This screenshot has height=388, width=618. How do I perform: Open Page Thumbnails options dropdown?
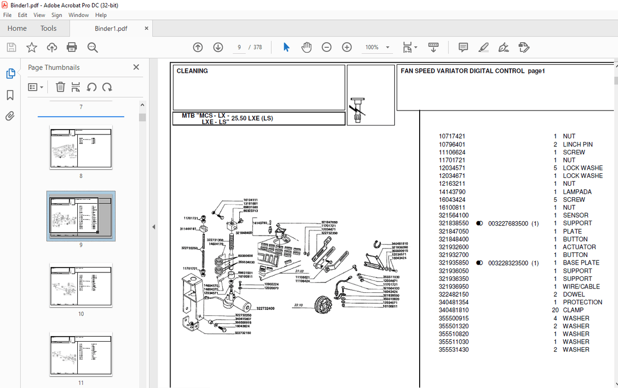click(35, 87)
